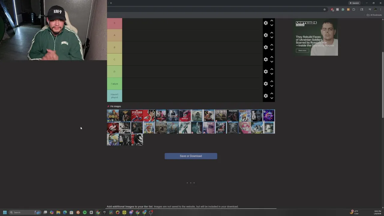Open settings gear for the S tier row
This screenshot has width=384, height=216.
(266, 23)
